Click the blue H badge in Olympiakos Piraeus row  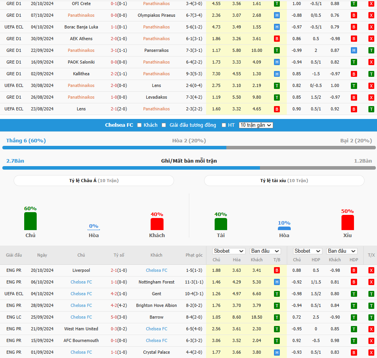[x=277, y=15]
